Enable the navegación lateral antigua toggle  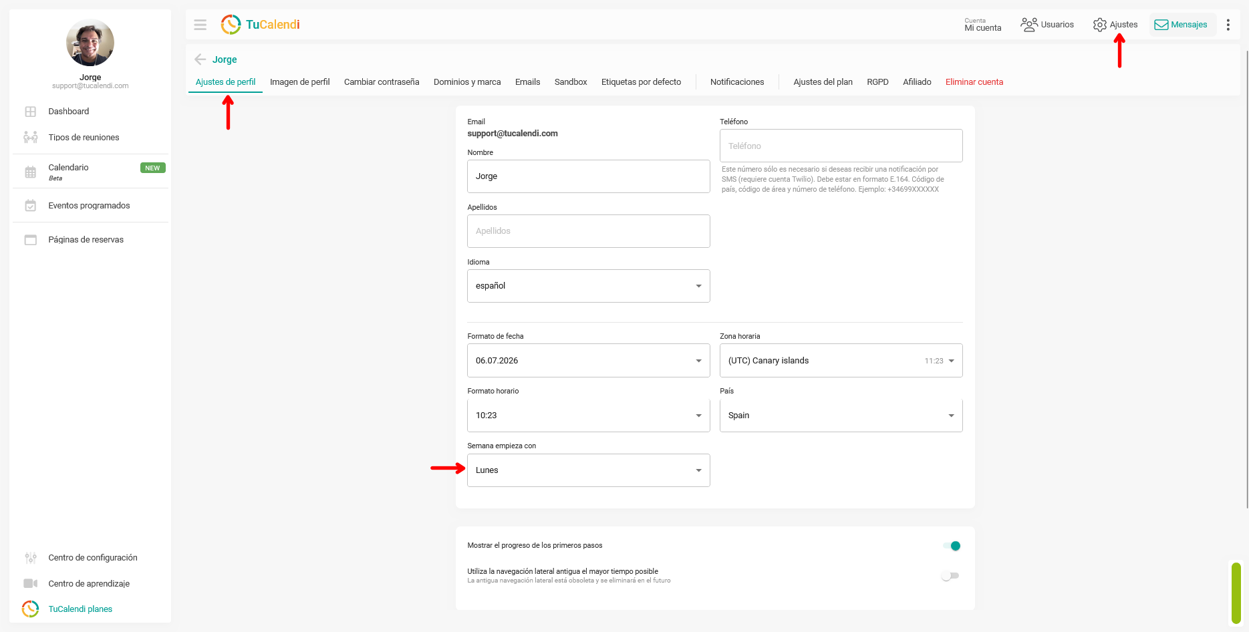[x=950, y=576]
